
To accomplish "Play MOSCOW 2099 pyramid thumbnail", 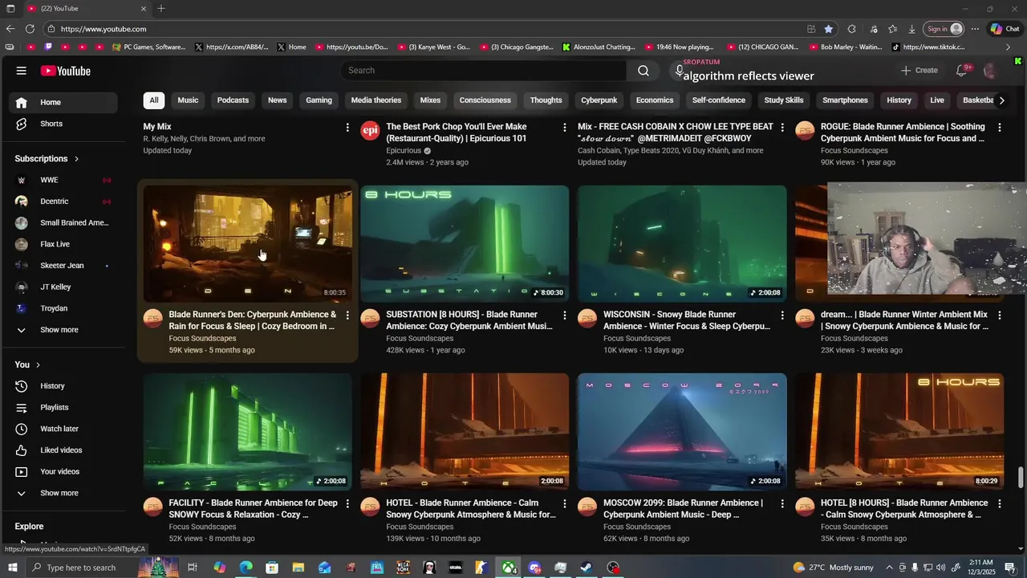I will (682, 432).
